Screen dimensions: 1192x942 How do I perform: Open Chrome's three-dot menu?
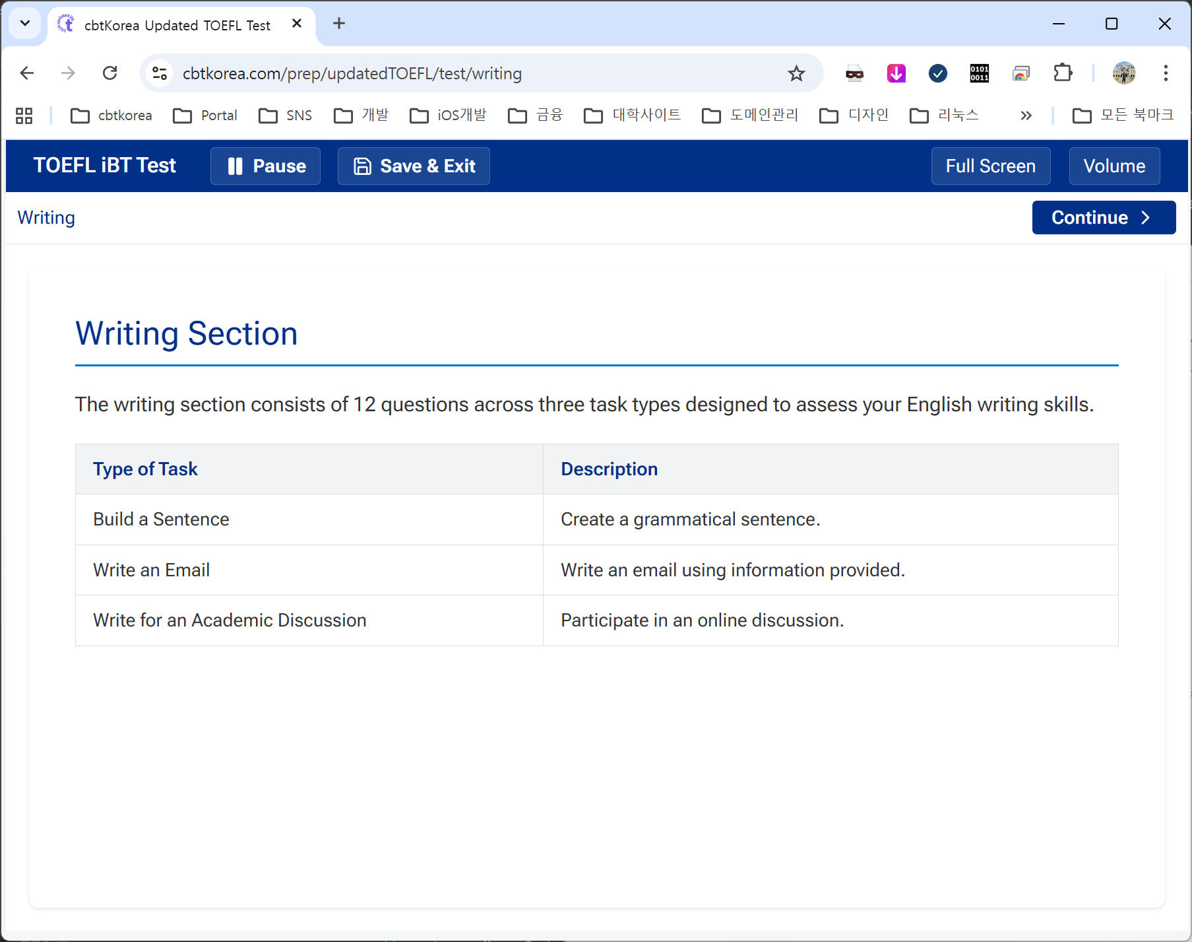pos(1166,73)
